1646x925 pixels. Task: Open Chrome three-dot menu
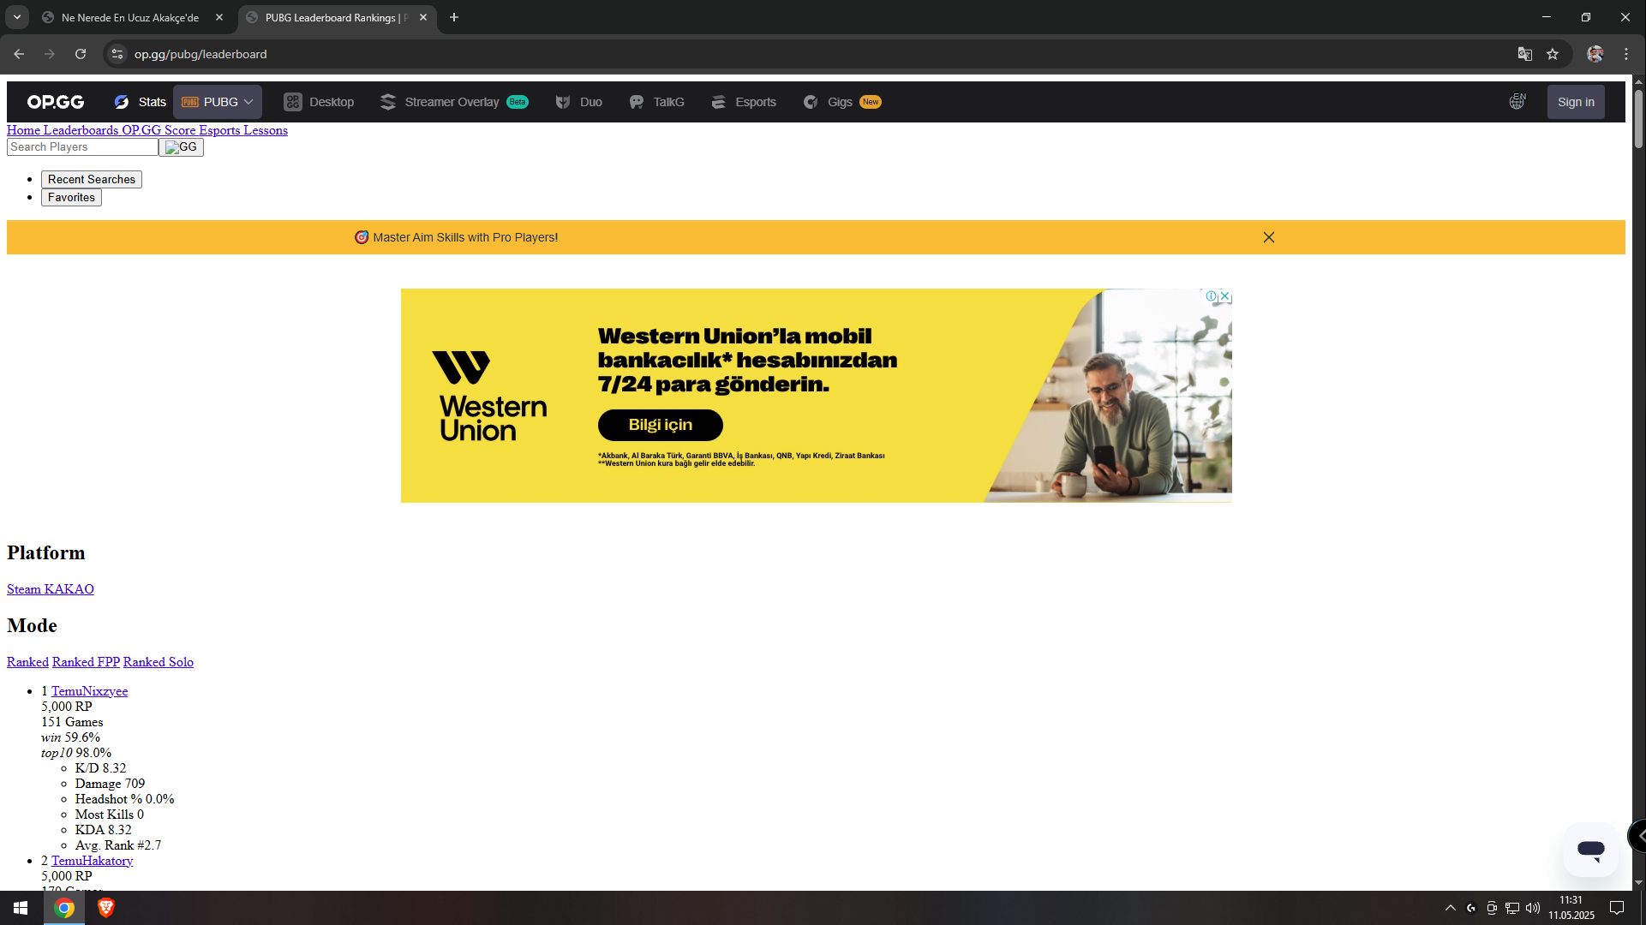pos(1626,54)
